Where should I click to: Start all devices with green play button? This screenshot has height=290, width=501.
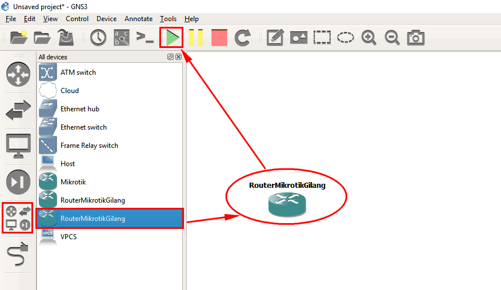pyautogui.click(x=172, y=38)
